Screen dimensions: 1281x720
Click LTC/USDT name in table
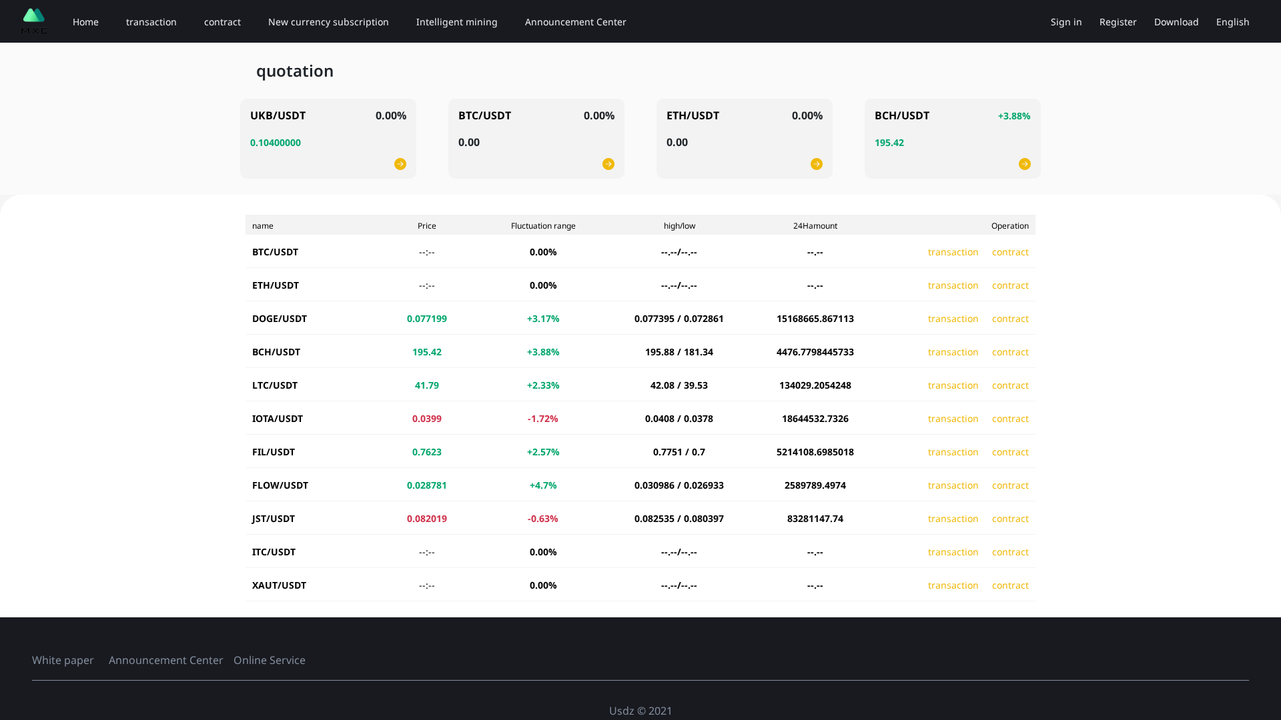[275, 385]
